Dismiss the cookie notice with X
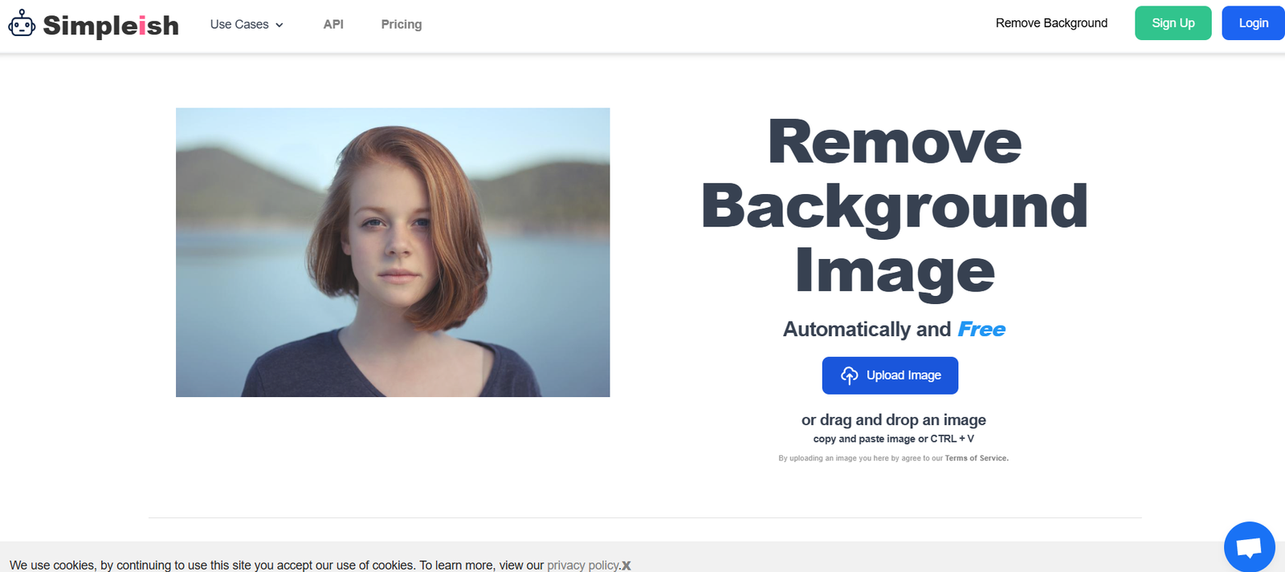 626,566
